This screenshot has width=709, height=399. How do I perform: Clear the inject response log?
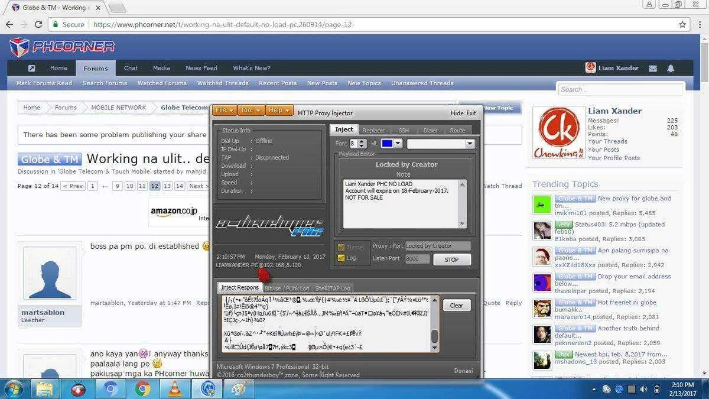pos(456,306)
